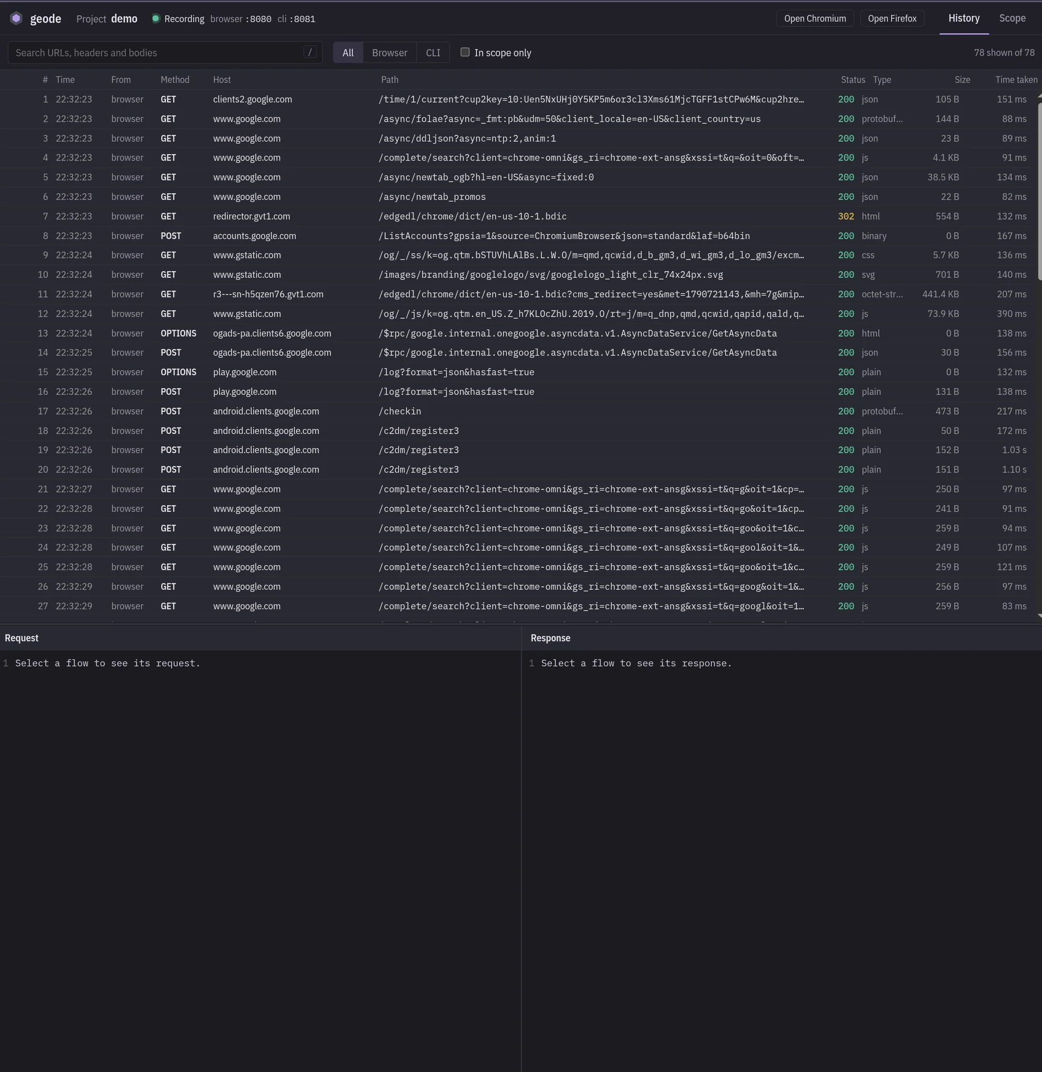This screenshot has width=1042, height=1072.
Task: Select the POST /checkin flow row
Action: click(518, 411)
